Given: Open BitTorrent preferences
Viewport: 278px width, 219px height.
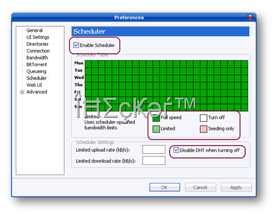Looking at the screenshot, I should point(37,64).
